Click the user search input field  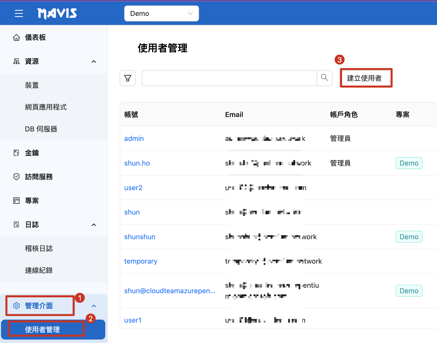(229, 78)
